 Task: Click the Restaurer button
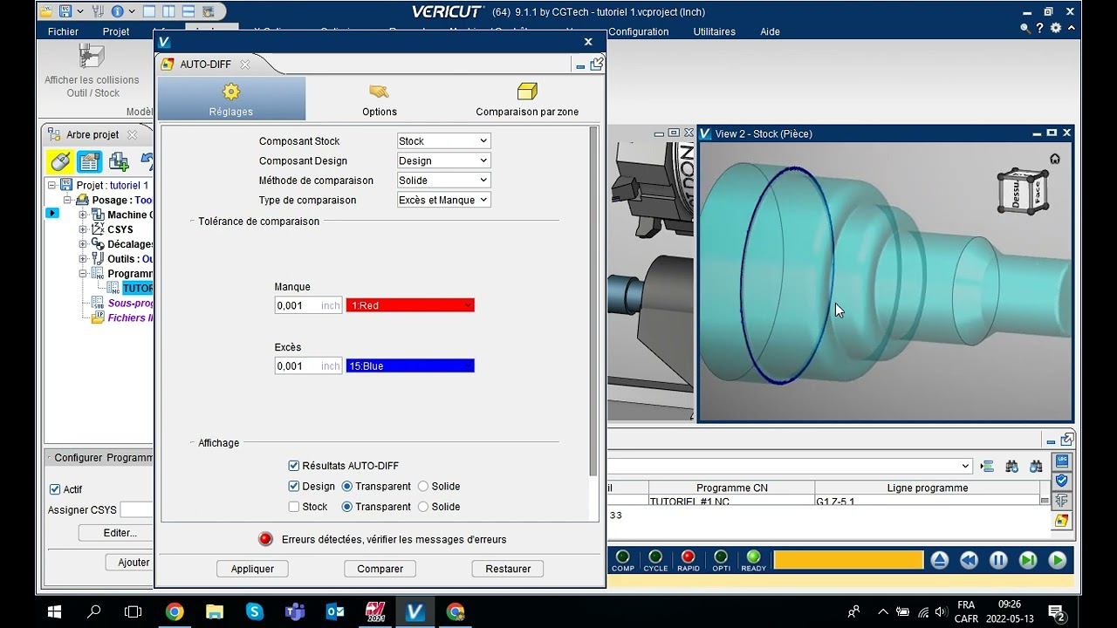click(508, 569)
